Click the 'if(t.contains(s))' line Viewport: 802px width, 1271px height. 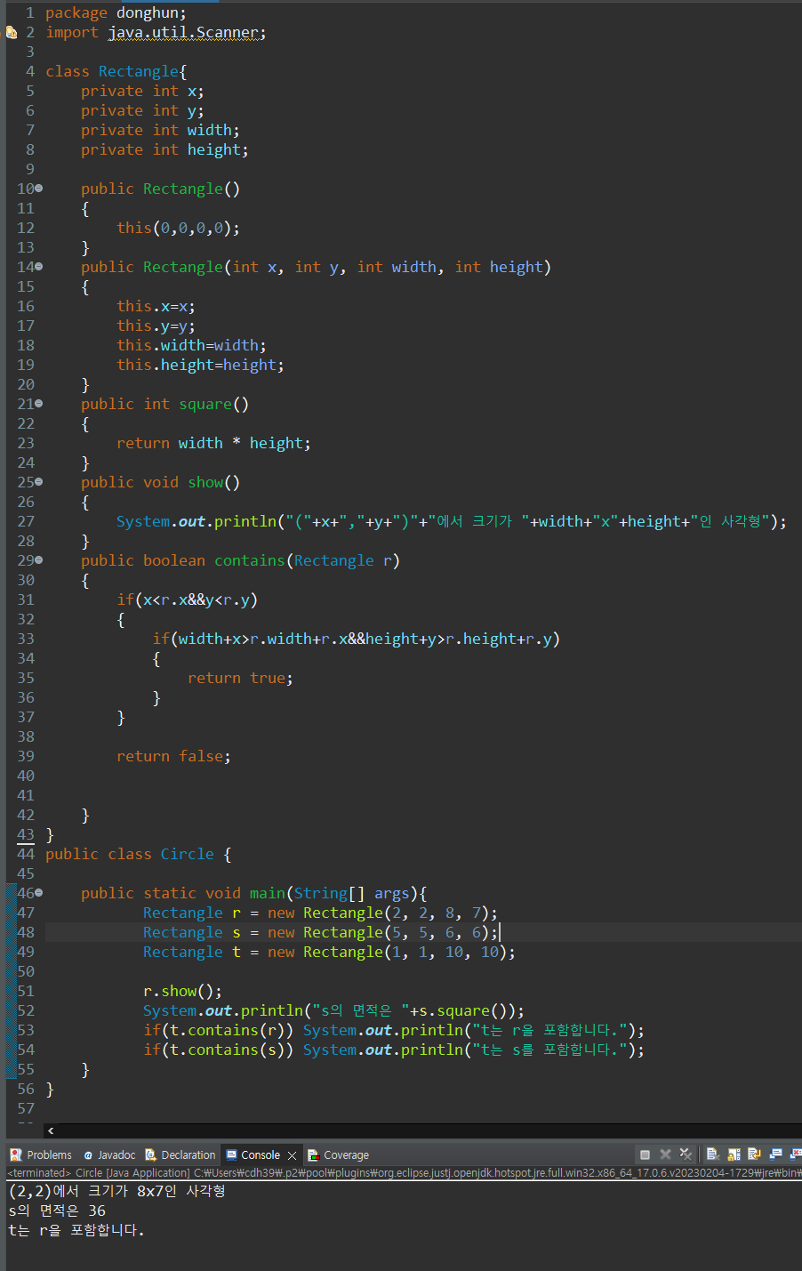[x=394, y=1050]
